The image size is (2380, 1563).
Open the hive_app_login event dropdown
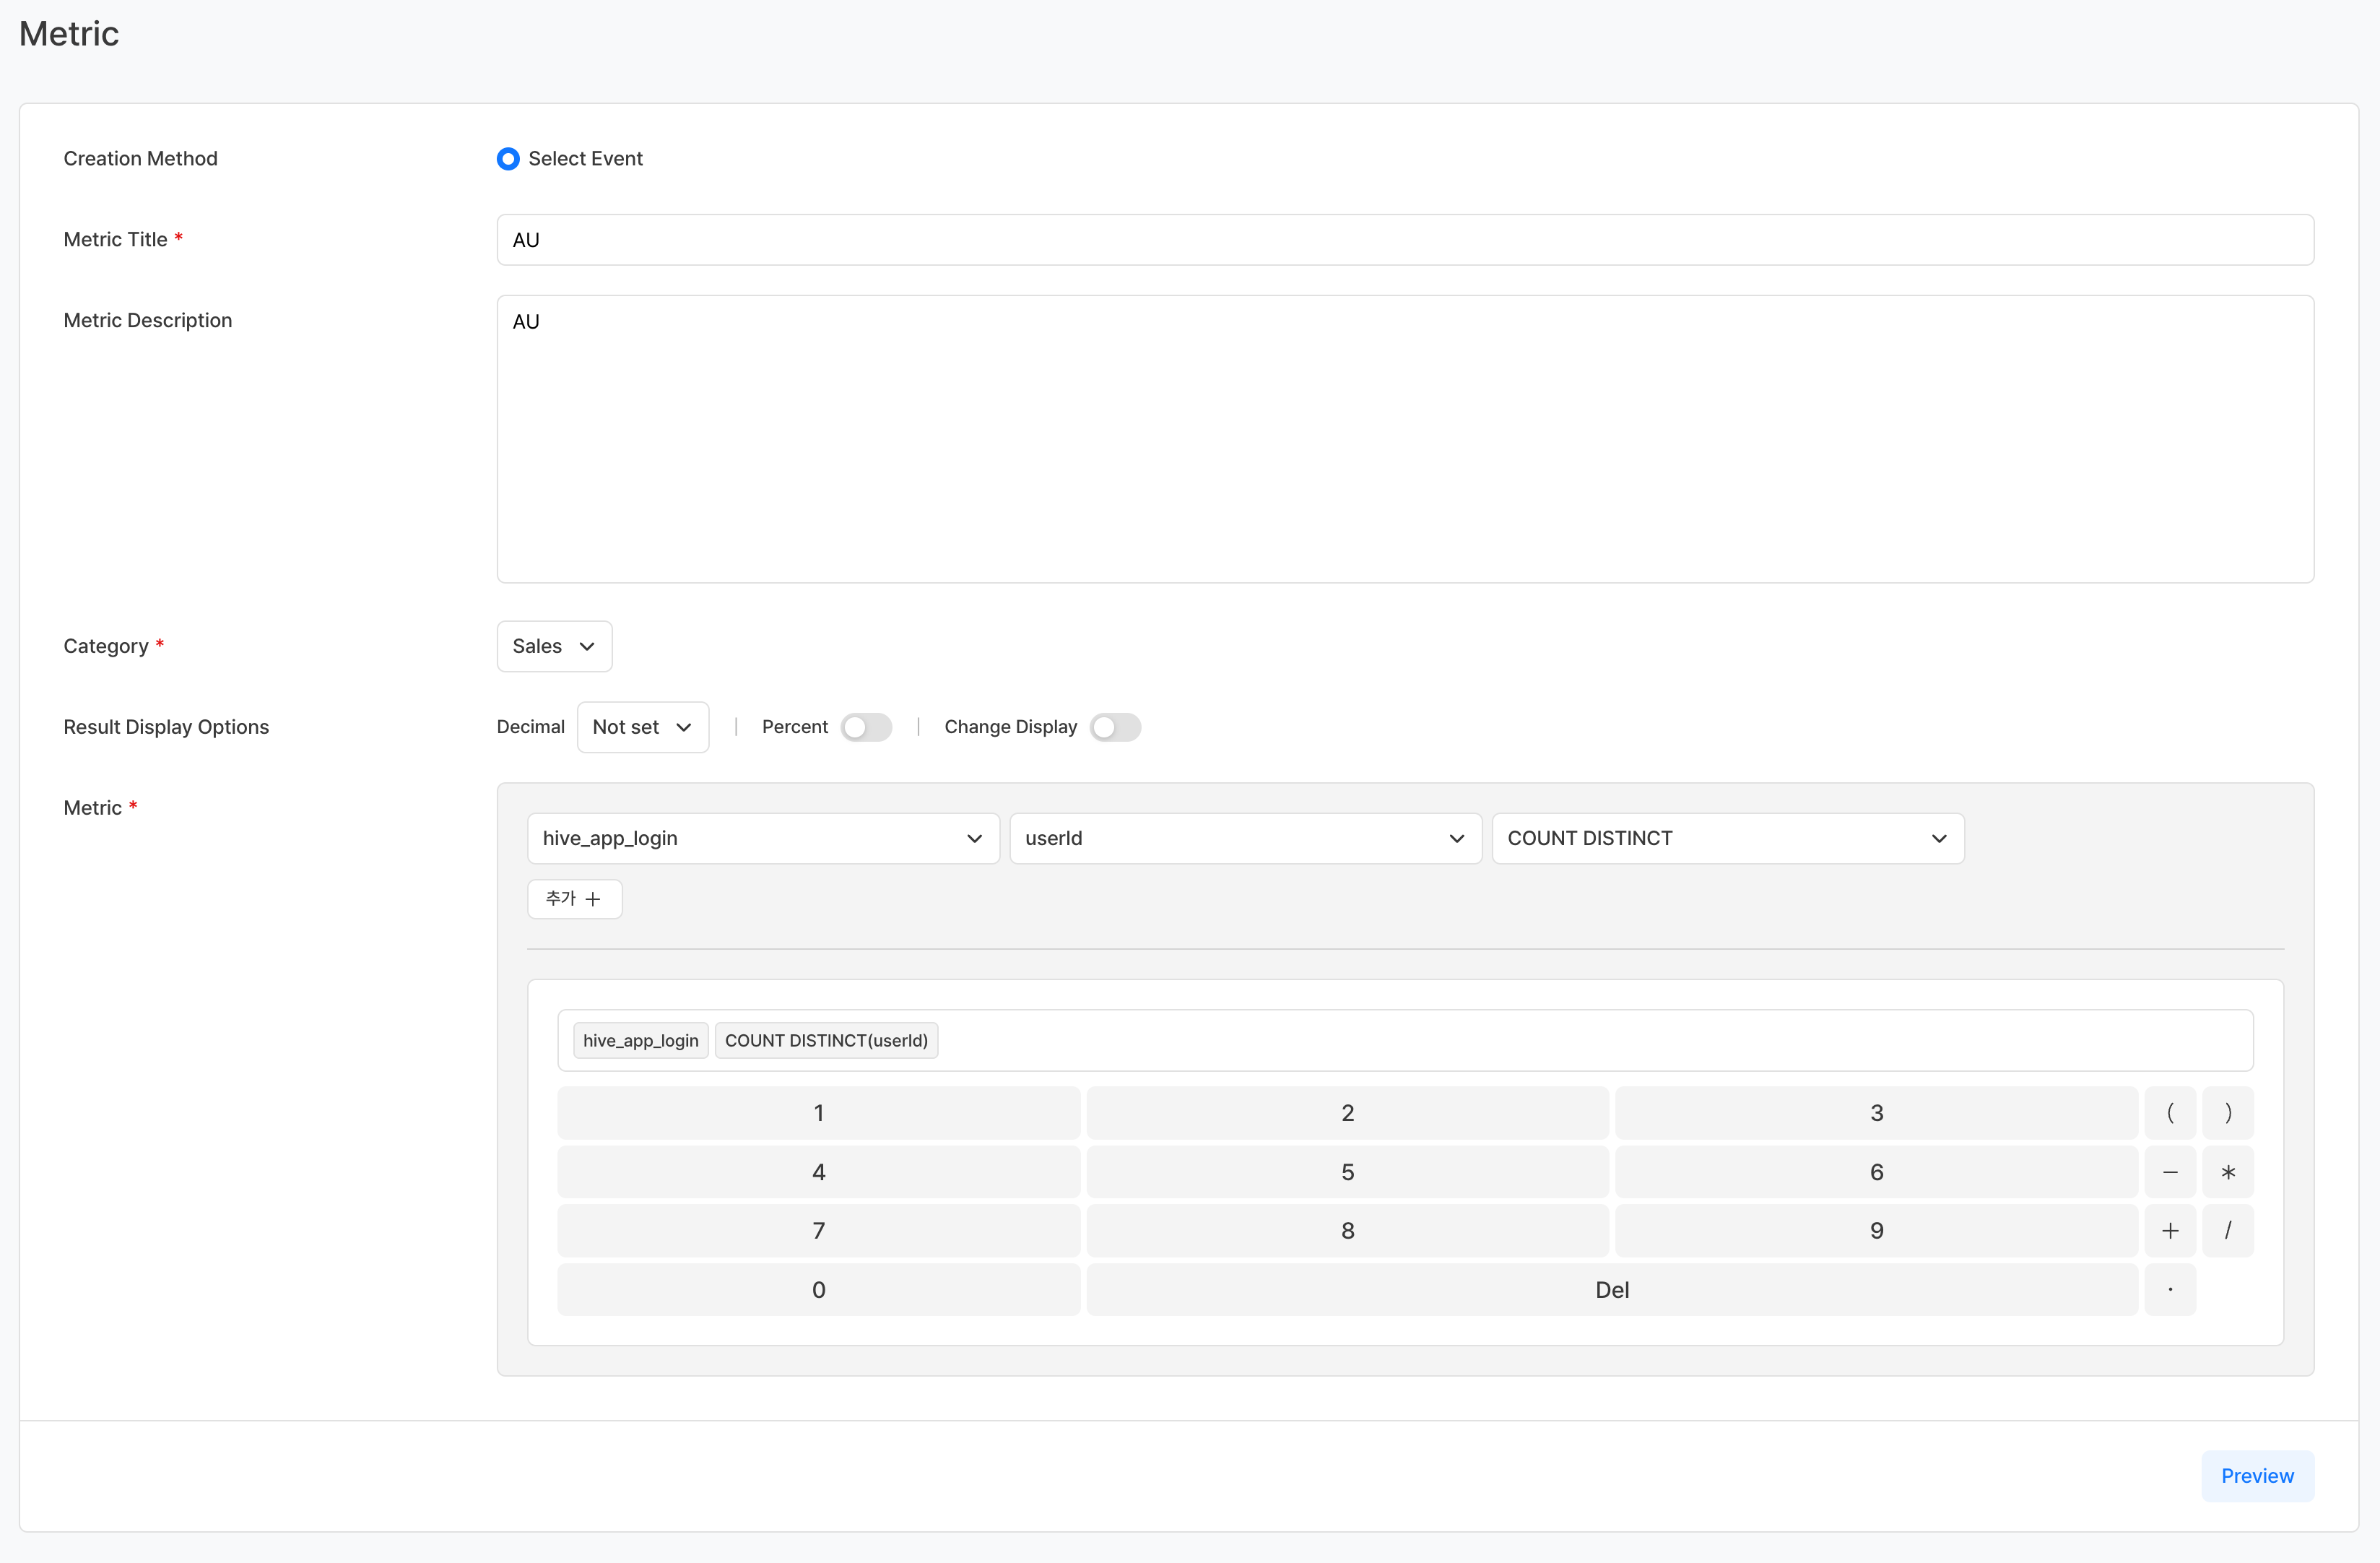point(762,838)
